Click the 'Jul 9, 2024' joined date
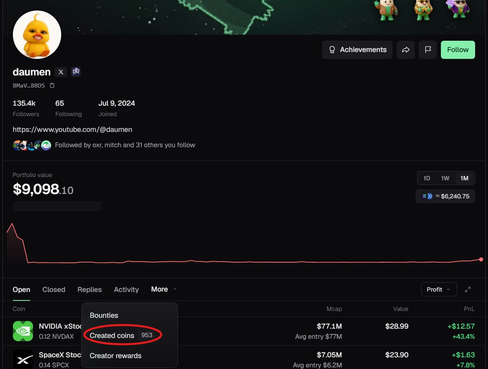The height and width of the screenshot is (369, 488). (117, 103)
